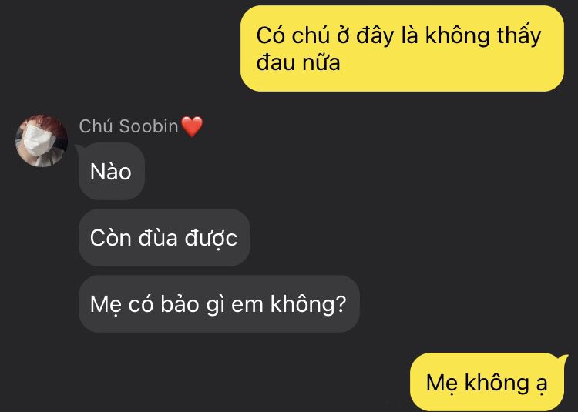Viewport: 578px width, 412px height.
Task: Click the tail of the "Nào" bubble
Action: tap(79, 148)
